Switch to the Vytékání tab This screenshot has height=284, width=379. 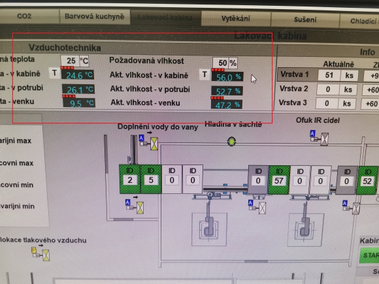click(236, 18)
